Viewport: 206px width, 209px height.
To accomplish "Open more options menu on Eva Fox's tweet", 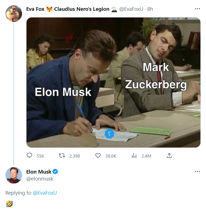I will point(197,9).
